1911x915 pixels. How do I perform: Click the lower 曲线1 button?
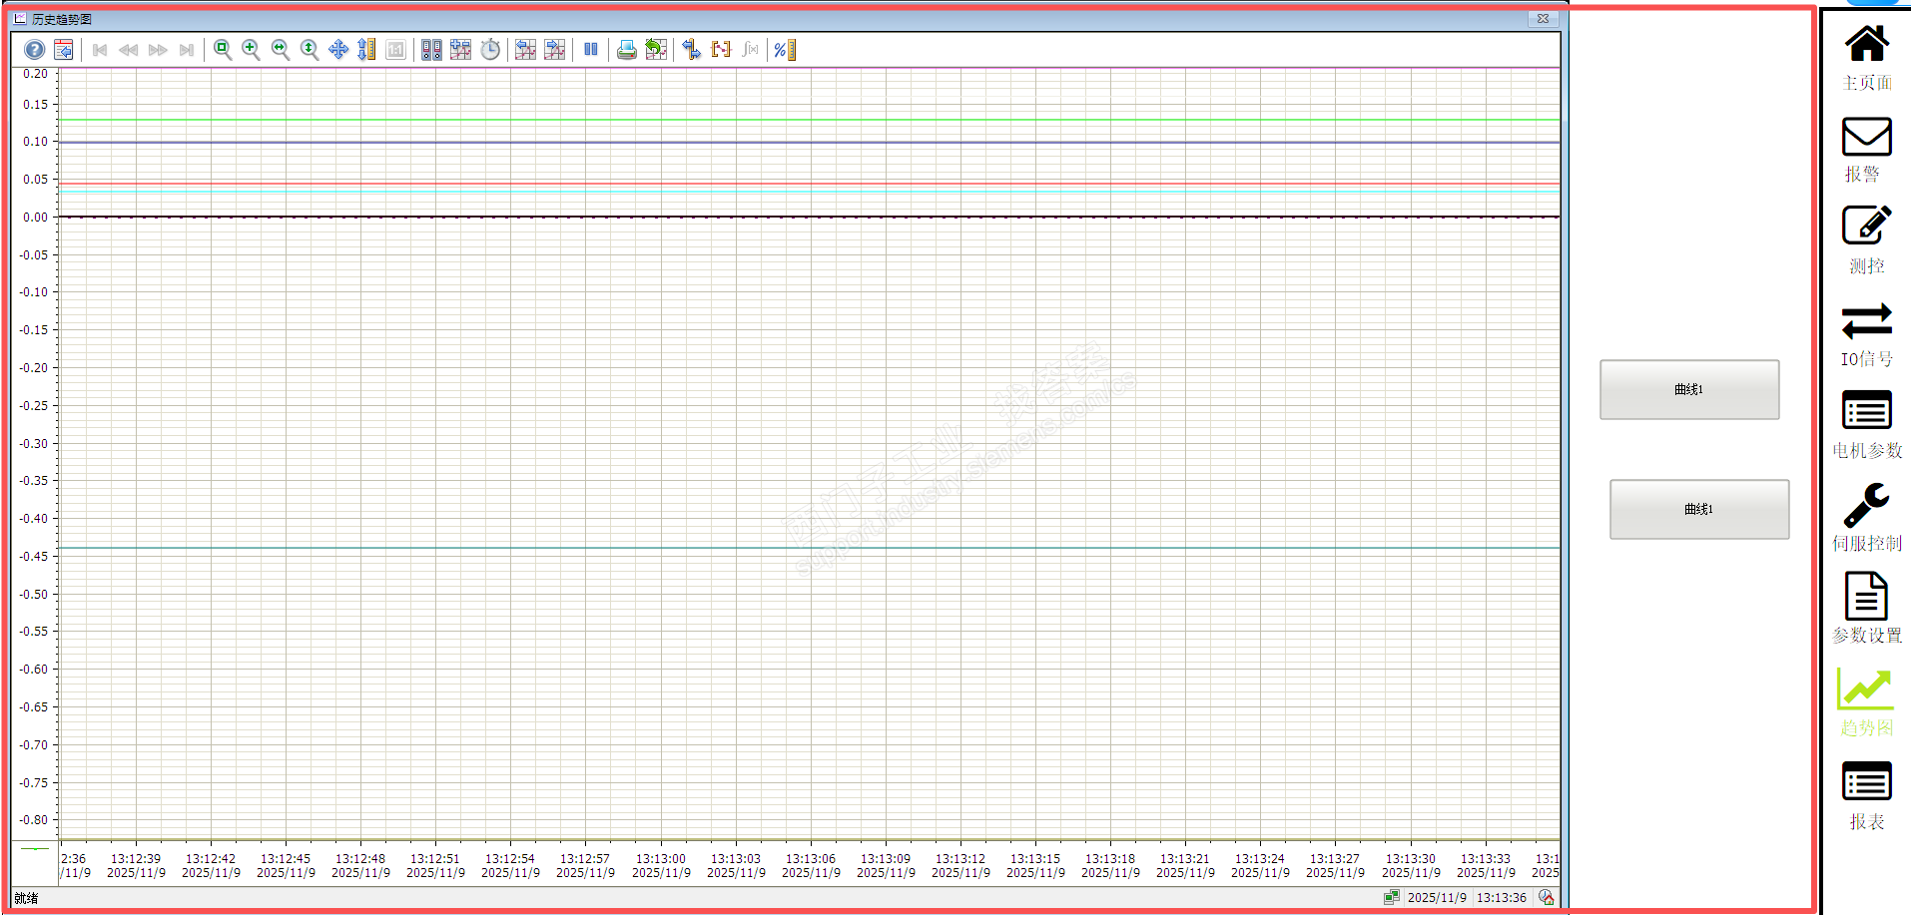(x=1699, y=509)
